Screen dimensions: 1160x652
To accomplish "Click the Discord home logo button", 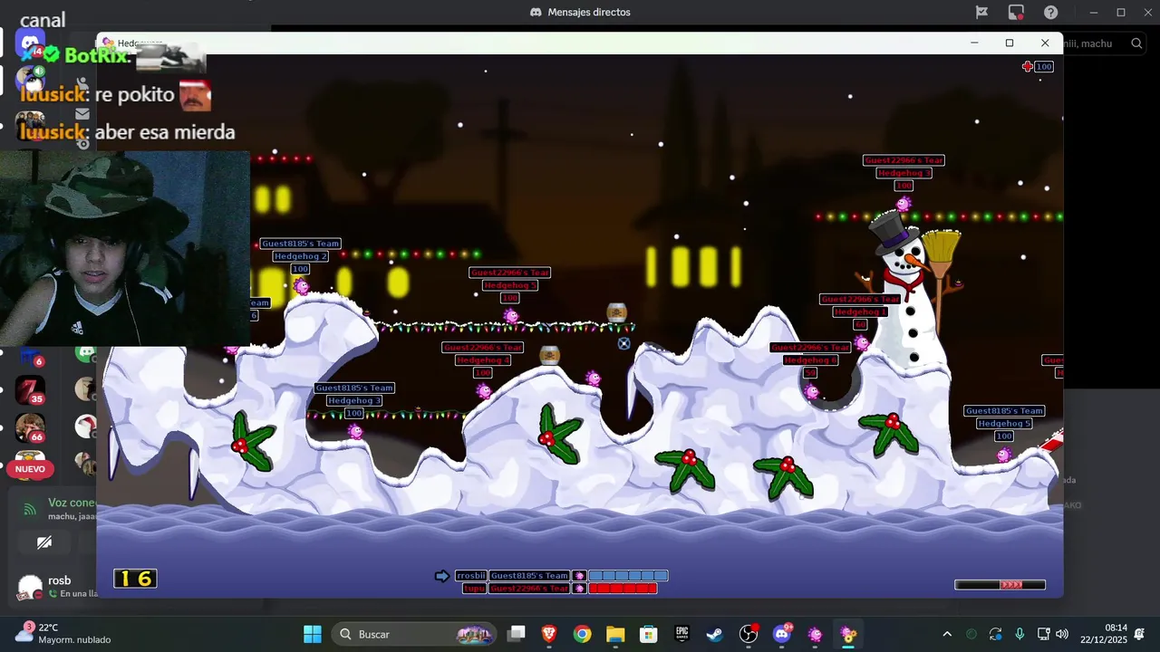I will (x=30, y=43).
